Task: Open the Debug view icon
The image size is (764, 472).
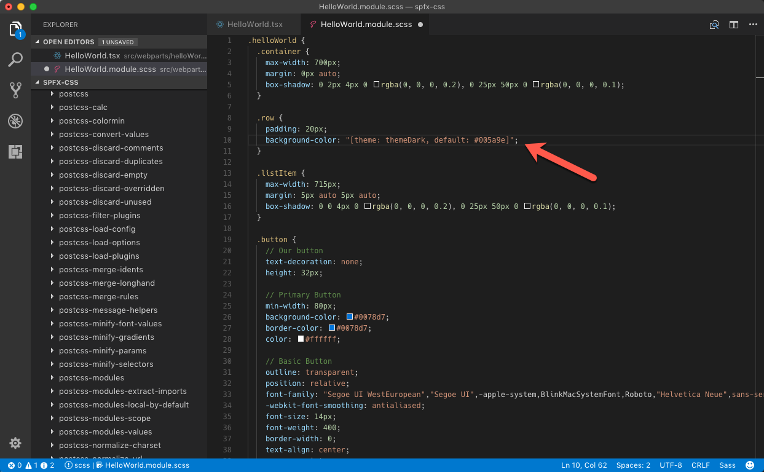Action: (15, 121)
